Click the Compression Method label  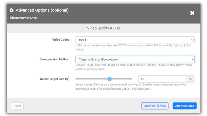(x=55, y=59)
